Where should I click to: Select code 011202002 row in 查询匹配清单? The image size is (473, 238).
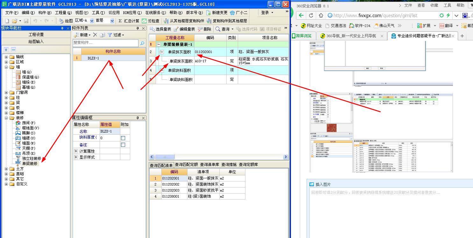[x=197, y=184]
